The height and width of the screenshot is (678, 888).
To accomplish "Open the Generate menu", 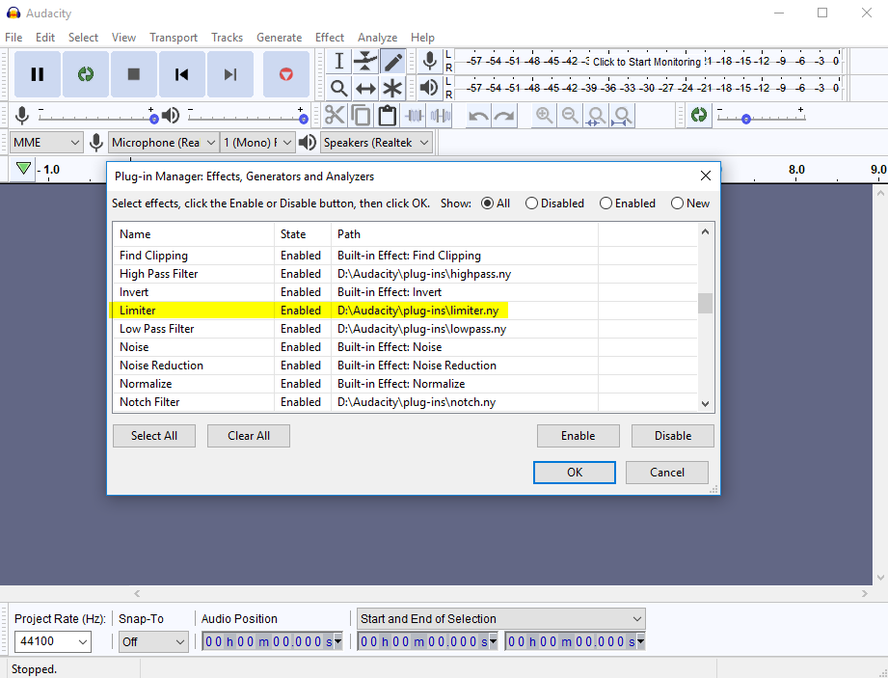I will click(x=280, y=38).
